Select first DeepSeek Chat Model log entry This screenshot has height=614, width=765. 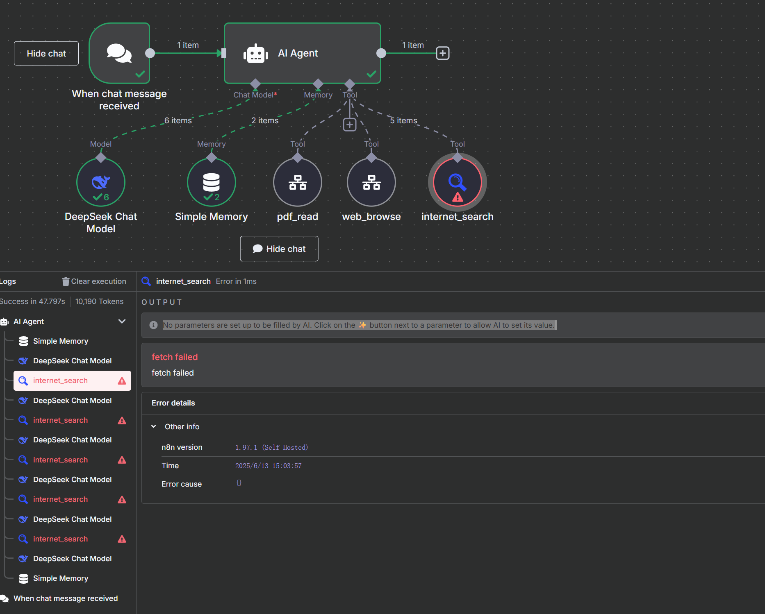point(72,361)
